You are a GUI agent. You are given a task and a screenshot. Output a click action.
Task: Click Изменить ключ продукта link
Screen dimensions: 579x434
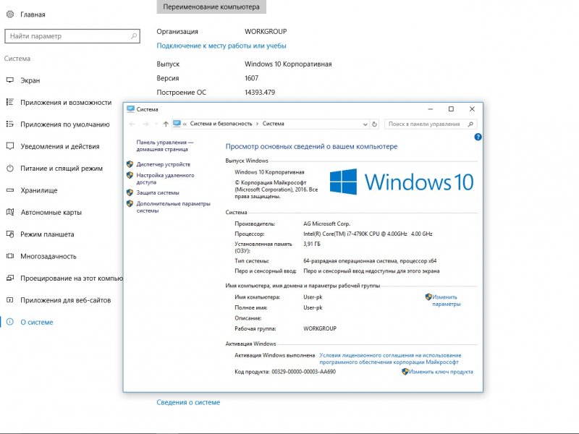tap(441, 372)
